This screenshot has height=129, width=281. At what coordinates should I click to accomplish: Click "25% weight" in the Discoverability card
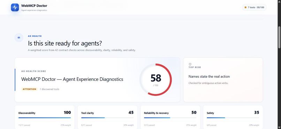pos(66,125)
